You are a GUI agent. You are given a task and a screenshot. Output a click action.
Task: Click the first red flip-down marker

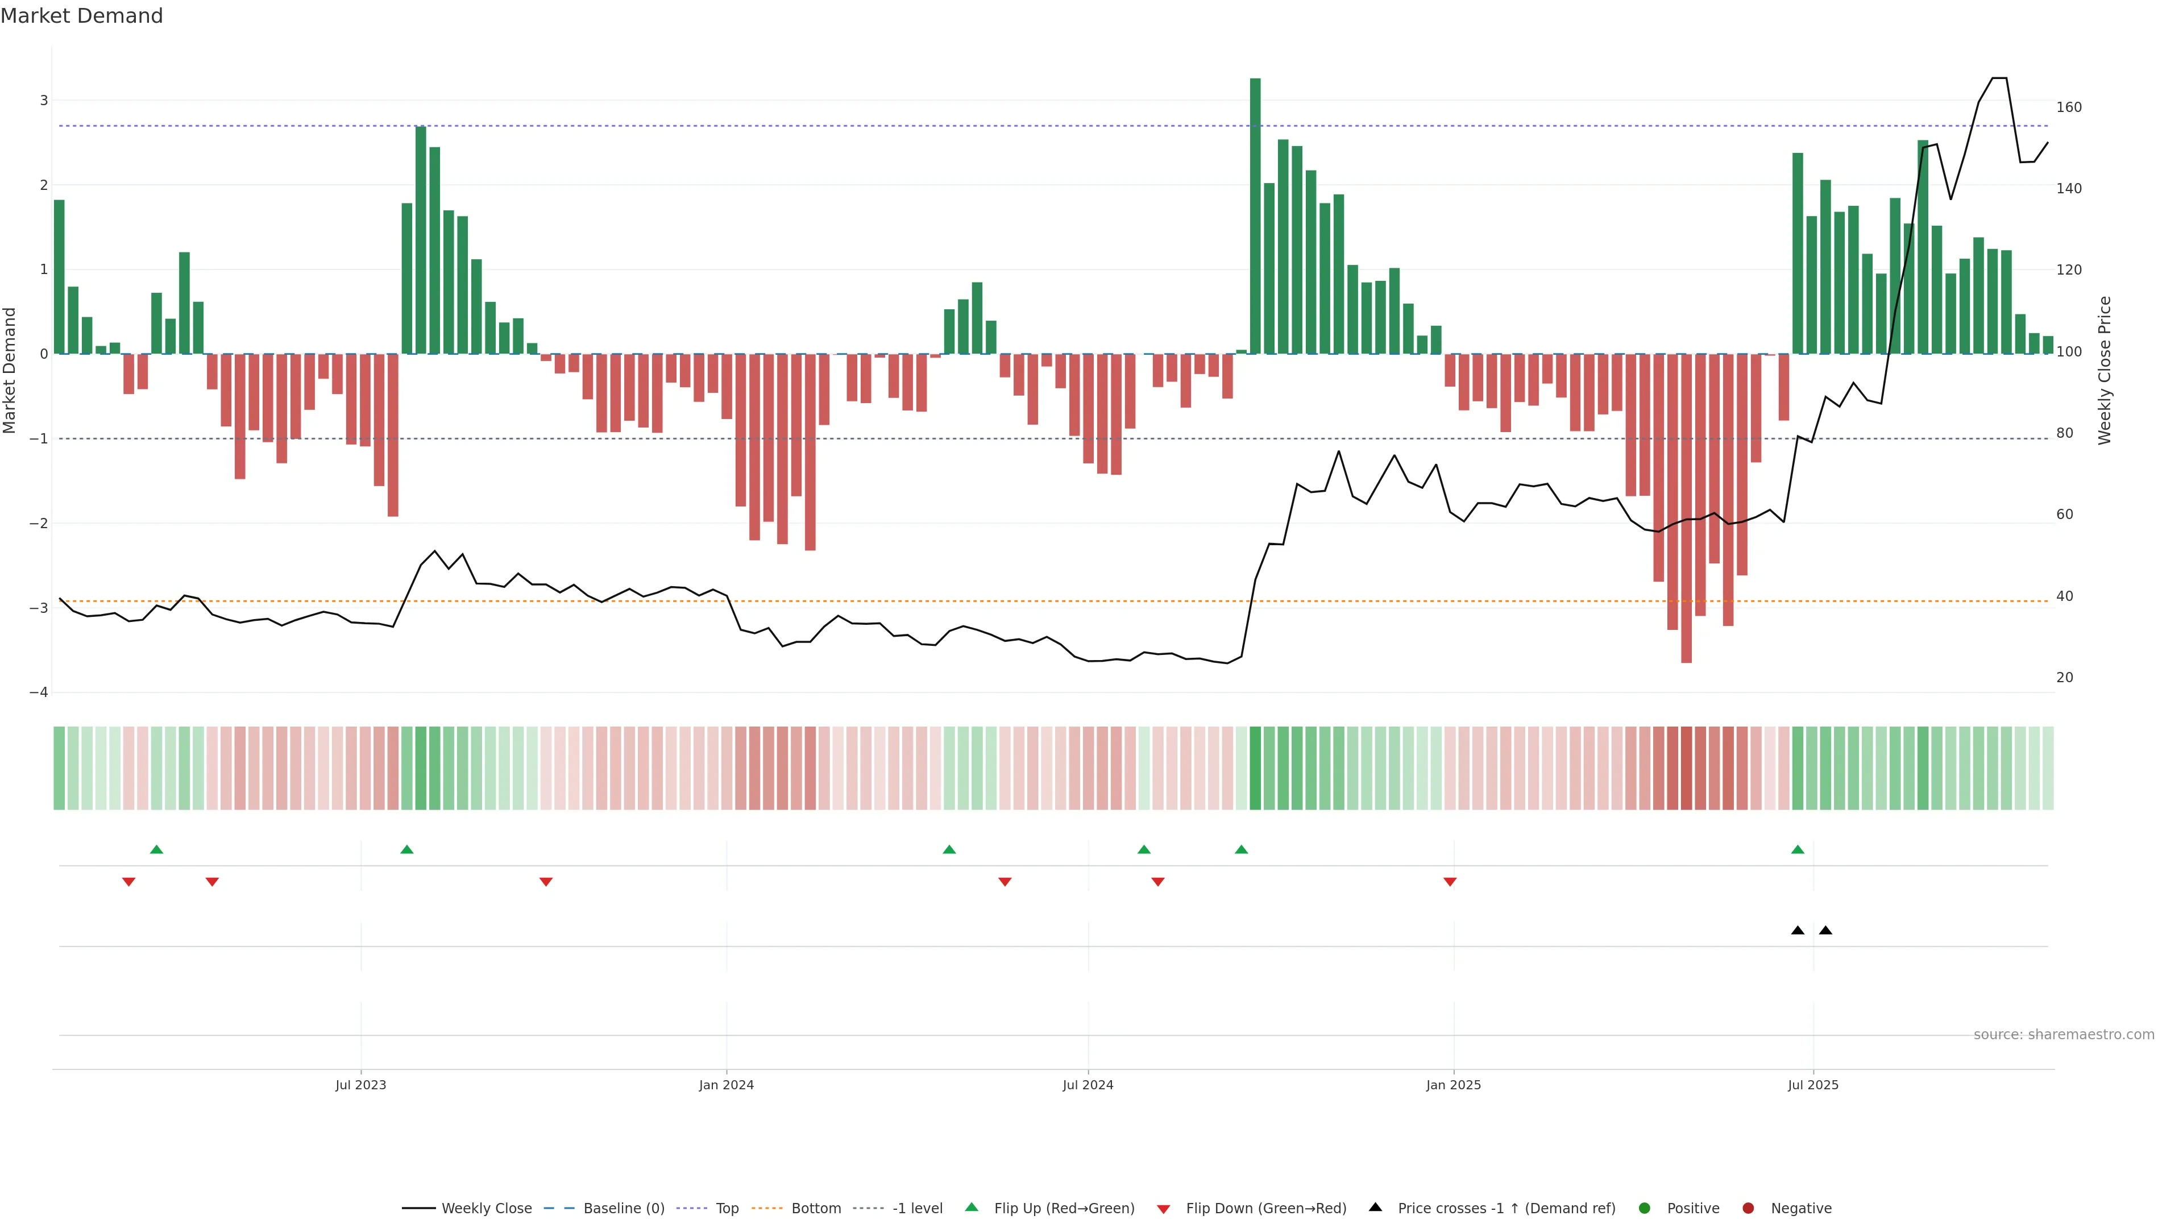click(129, 882)
